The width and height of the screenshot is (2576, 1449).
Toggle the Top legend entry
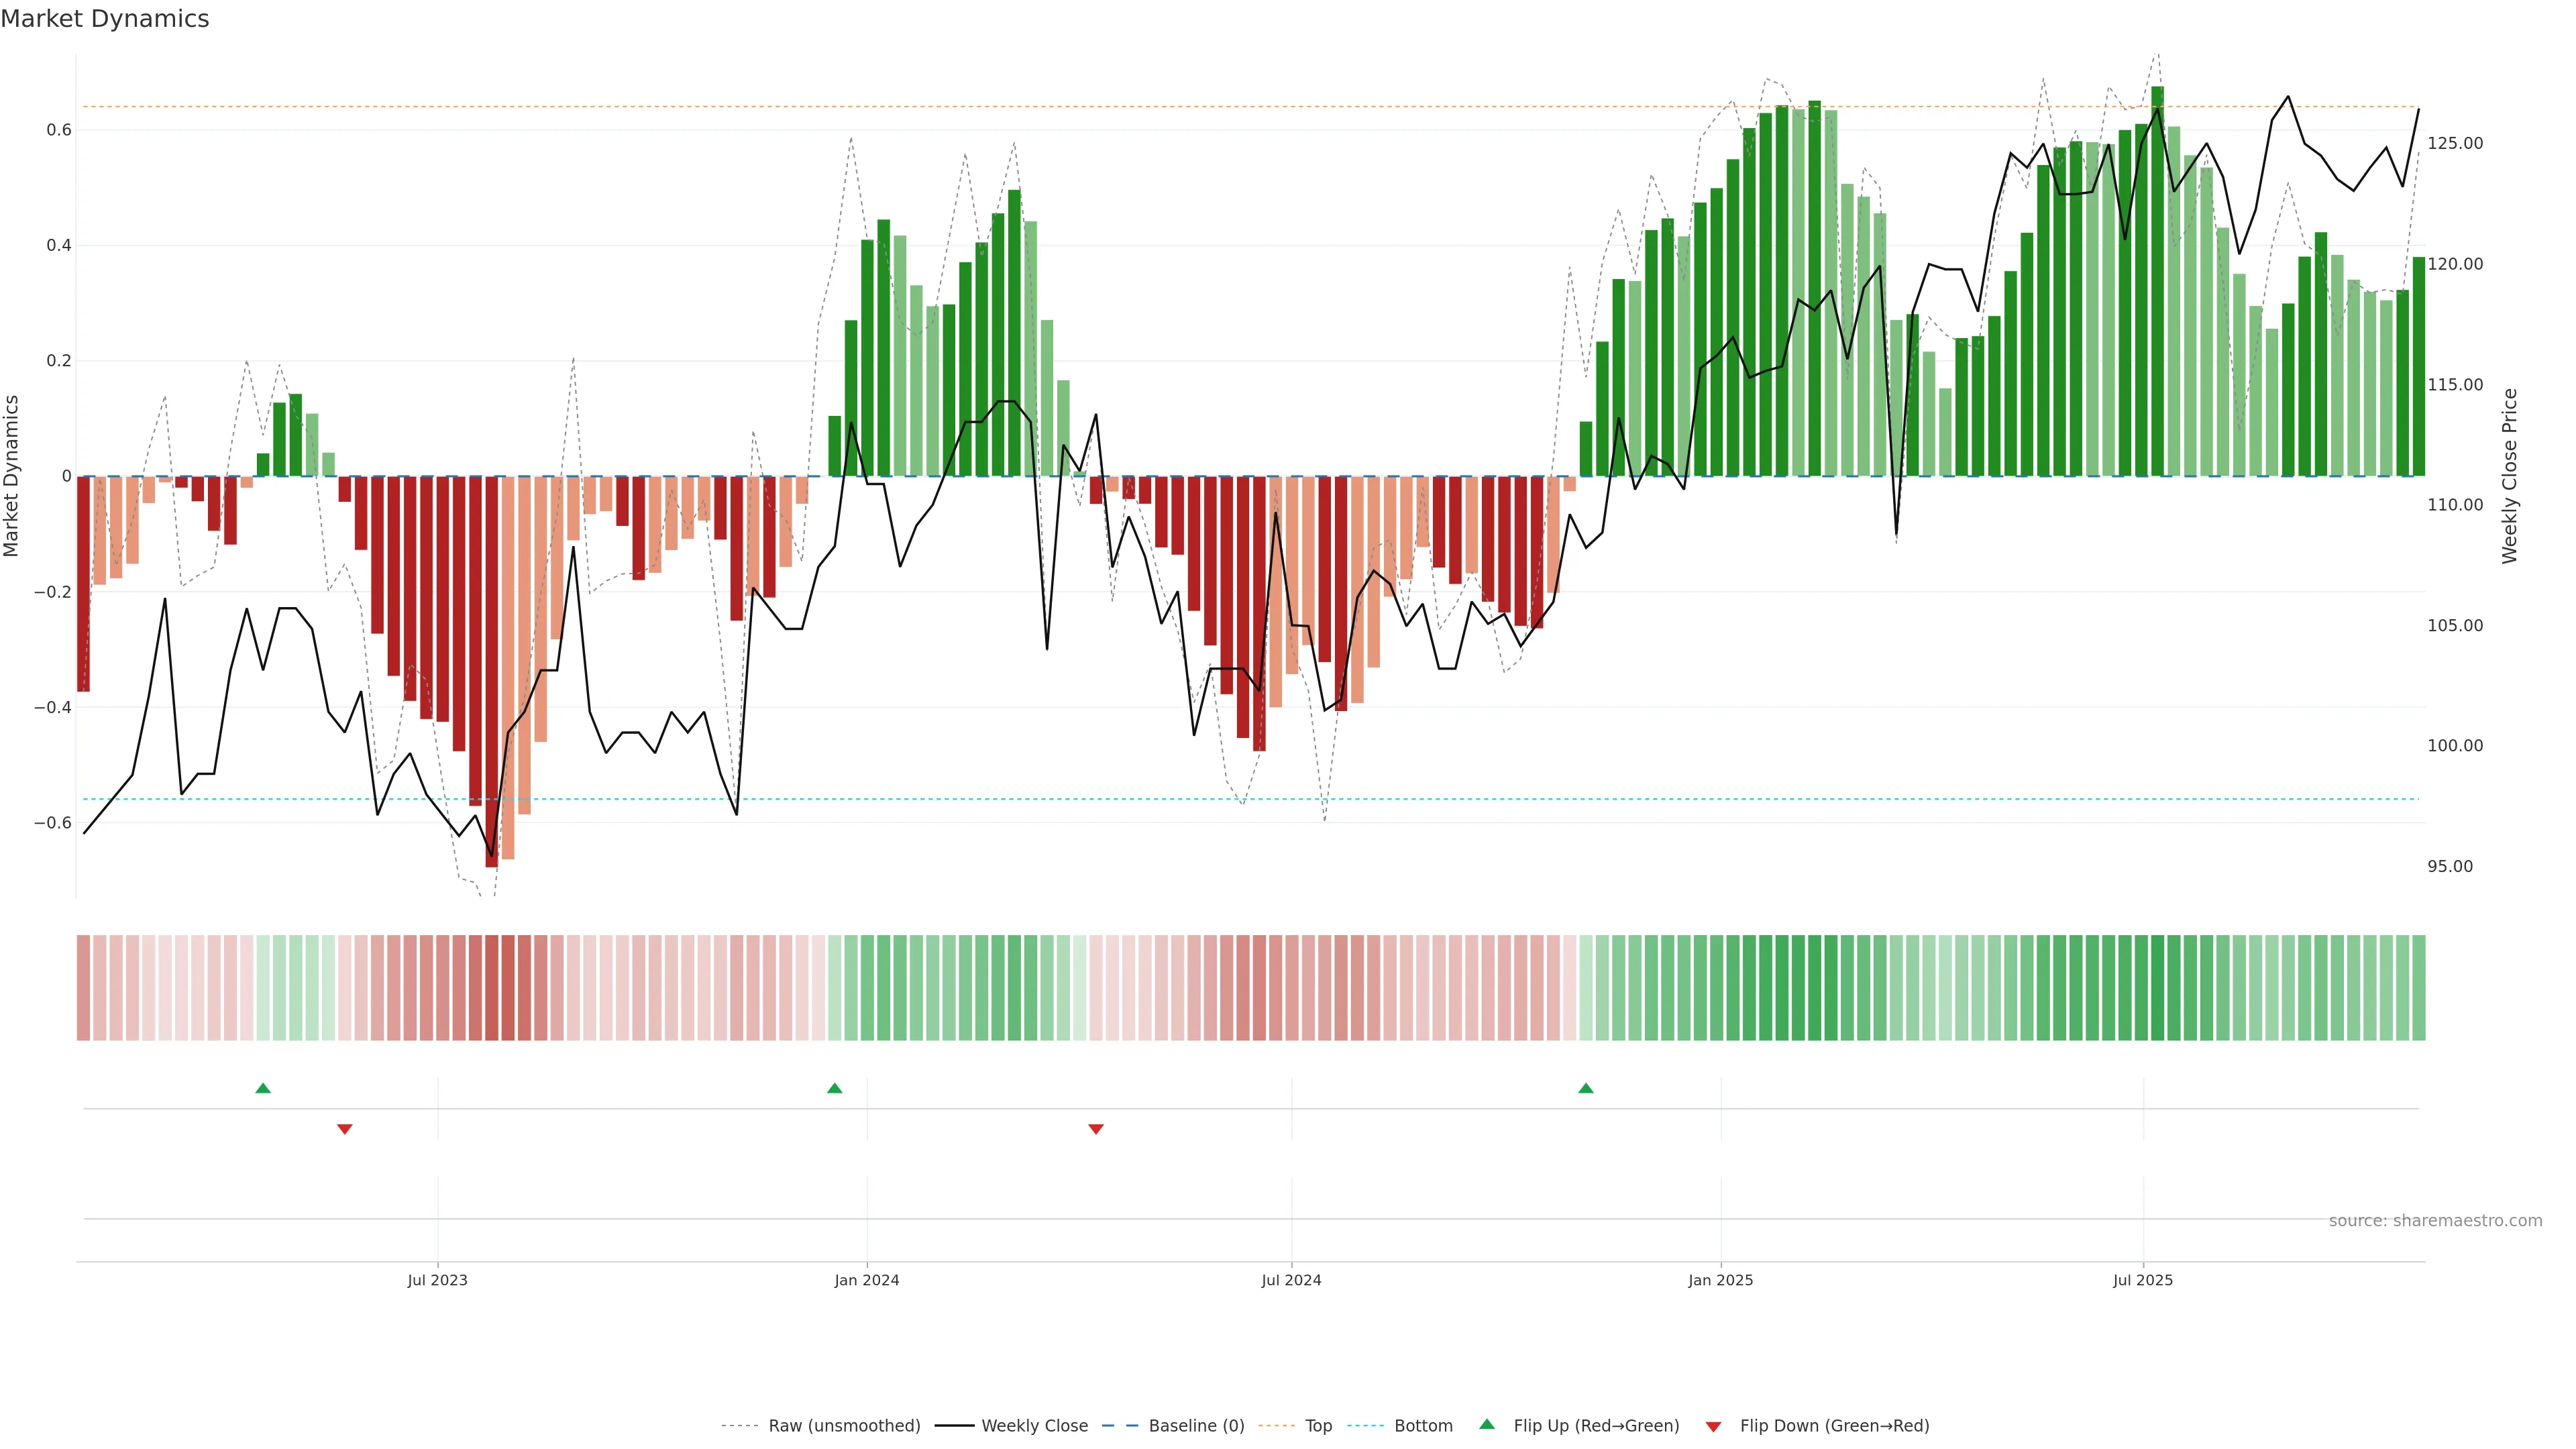[1318, 1426]
